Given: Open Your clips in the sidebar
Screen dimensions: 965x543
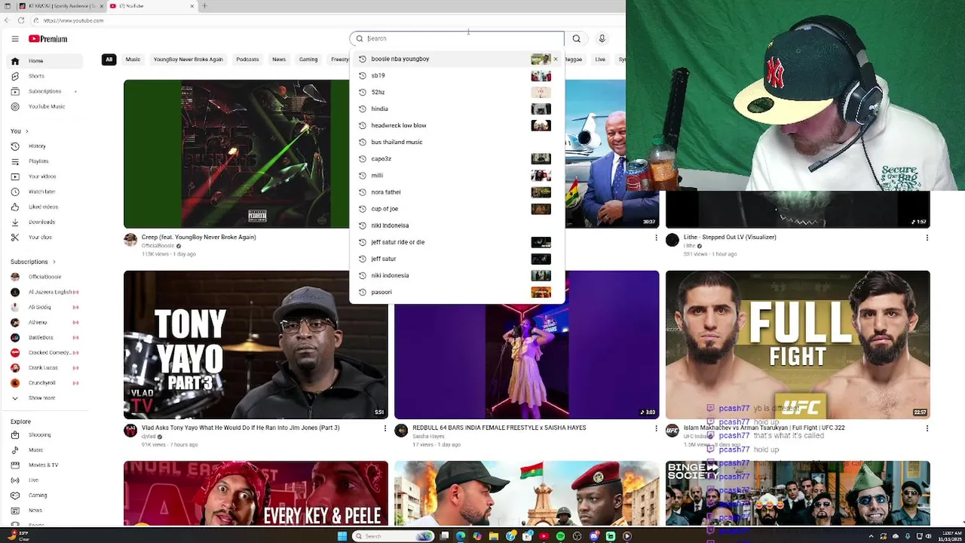Looking at the screenshot, I should pos(45,238).
